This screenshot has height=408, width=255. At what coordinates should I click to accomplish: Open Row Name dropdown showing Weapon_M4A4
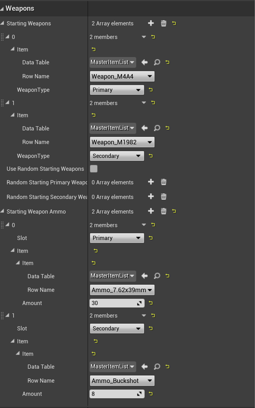(122, 77)
